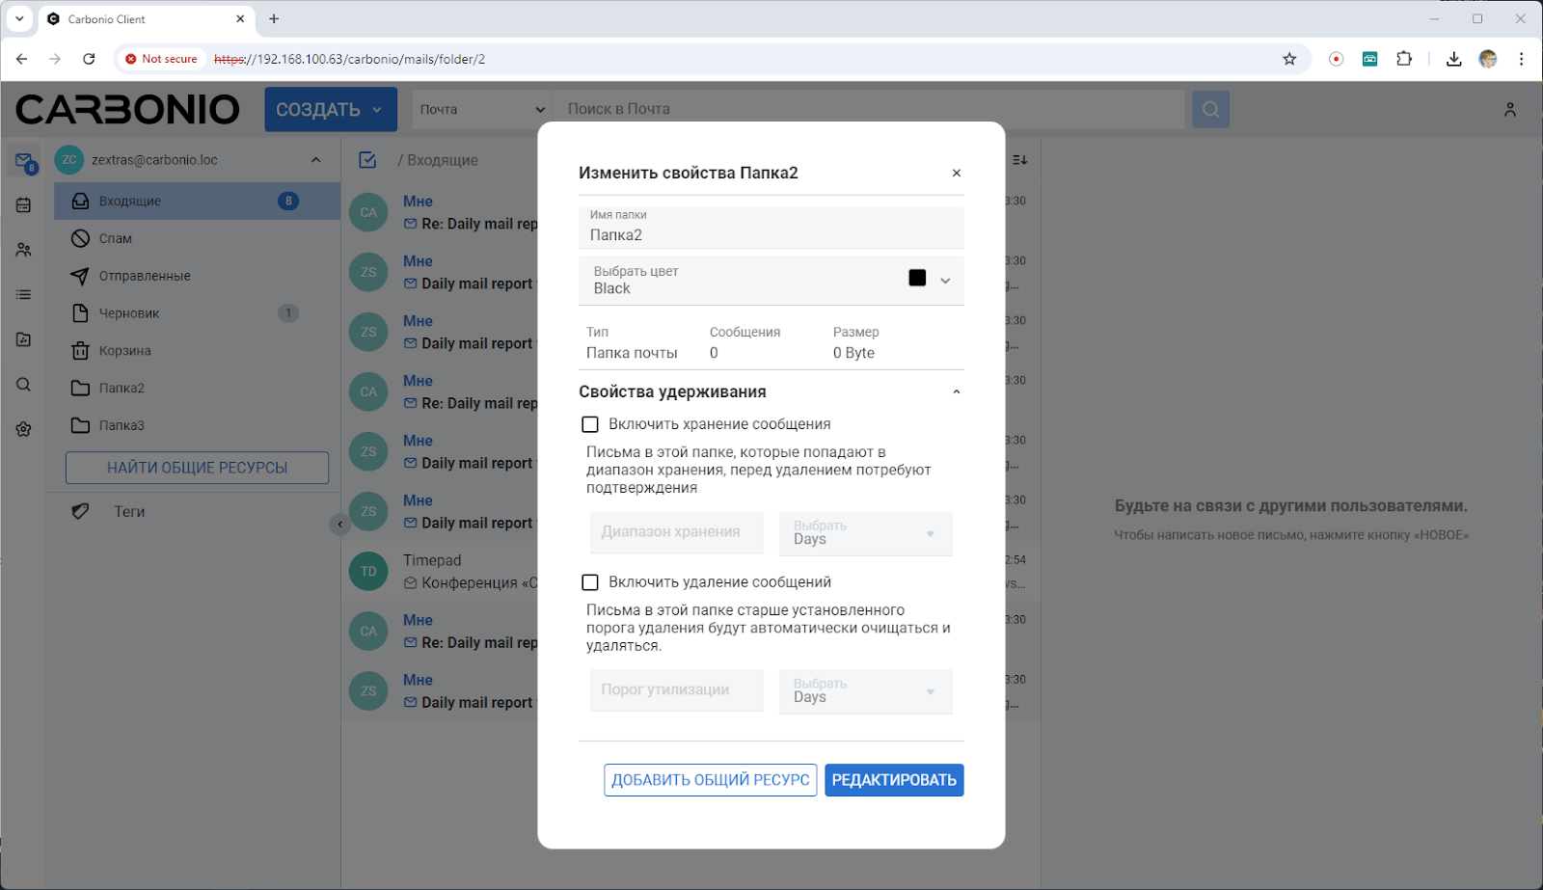Select the Спам folder
The image size is (1543, 890).
coord(197,239)
